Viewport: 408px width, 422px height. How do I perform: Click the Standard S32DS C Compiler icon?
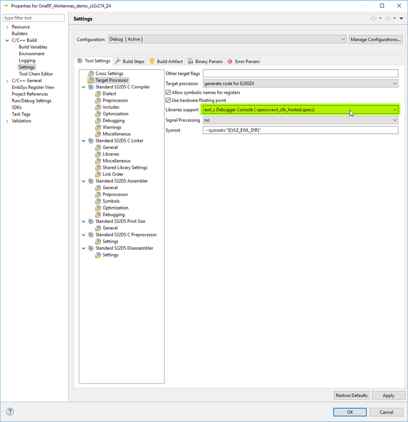point(91,87)
